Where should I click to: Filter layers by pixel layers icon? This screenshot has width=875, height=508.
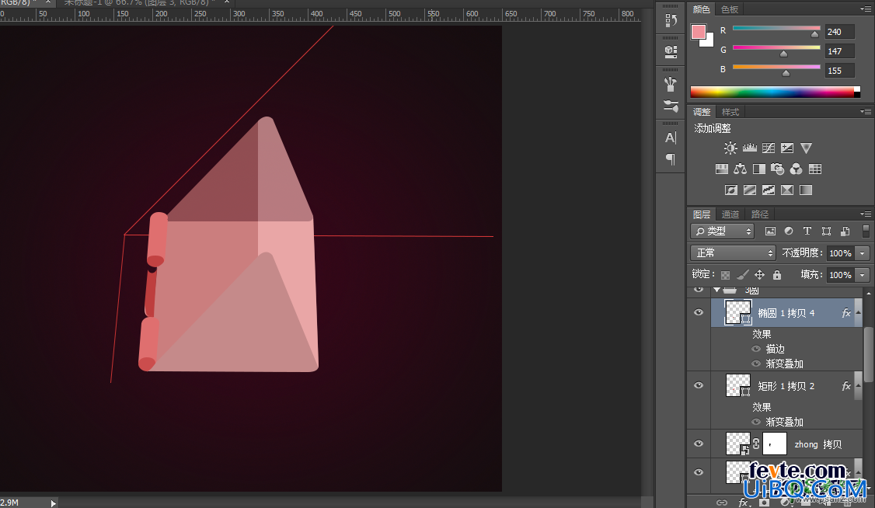click(770, 231)
